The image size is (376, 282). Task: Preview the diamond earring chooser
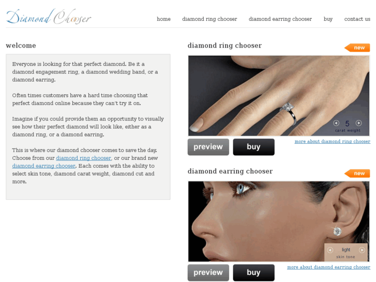[x=208, y=273]
